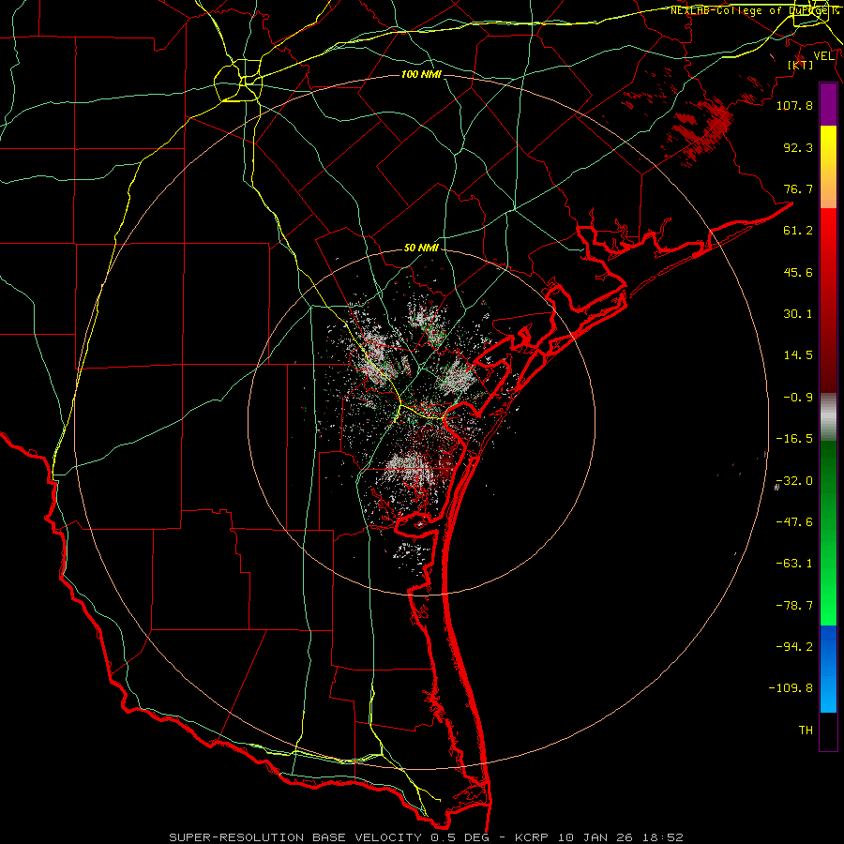The width and height of the screenshot is (844, 844).
Task: Click the 61.2 scale value
Action: pyautogui.click(x=798, y=231)
